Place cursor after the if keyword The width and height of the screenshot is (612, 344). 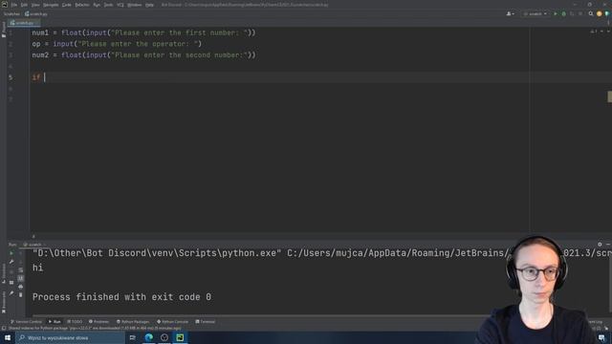tap(45, 77)
